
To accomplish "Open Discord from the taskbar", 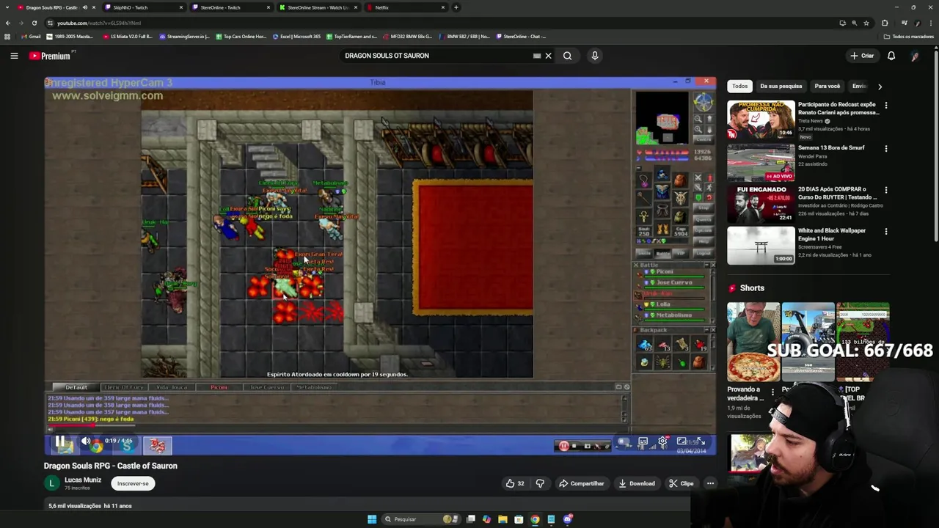I will click(567, 519).
